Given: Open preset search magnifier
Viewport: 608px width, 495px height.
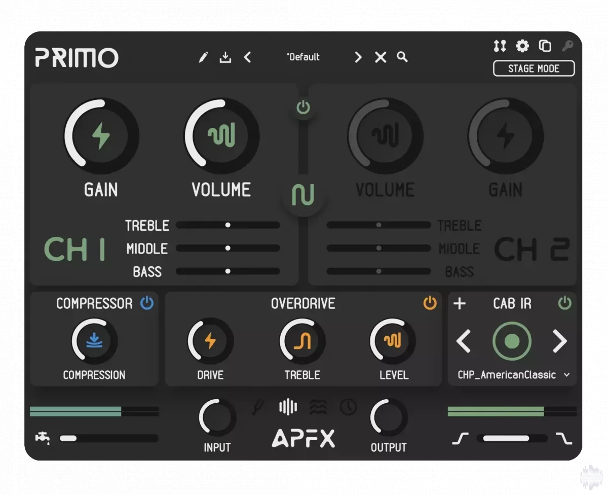Looking at the screenshot, I should [x=402, y=57].
